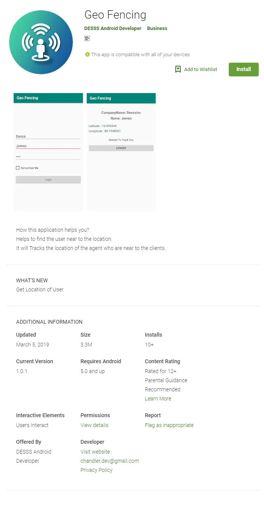Screen dimensions: 264x511
Task: Open the first login screen screenshot
Action: click(x=48, y=152)
